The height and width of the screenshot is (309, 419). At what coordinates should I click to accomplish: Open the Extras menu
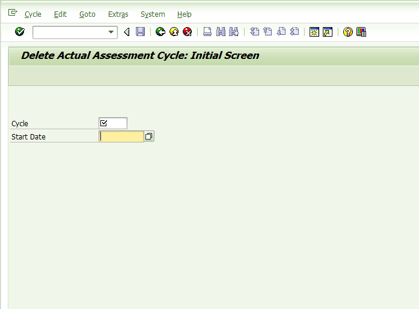tap(118, 14)
